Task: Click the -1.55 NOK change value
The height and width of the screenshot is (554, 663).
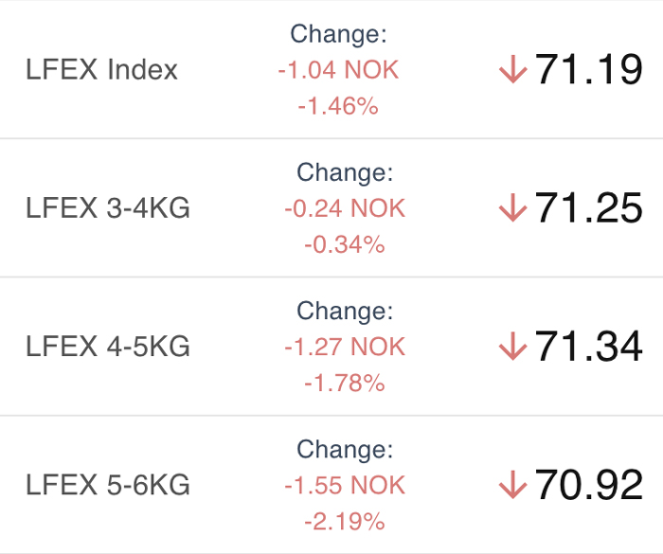Action: click(345, 485)
